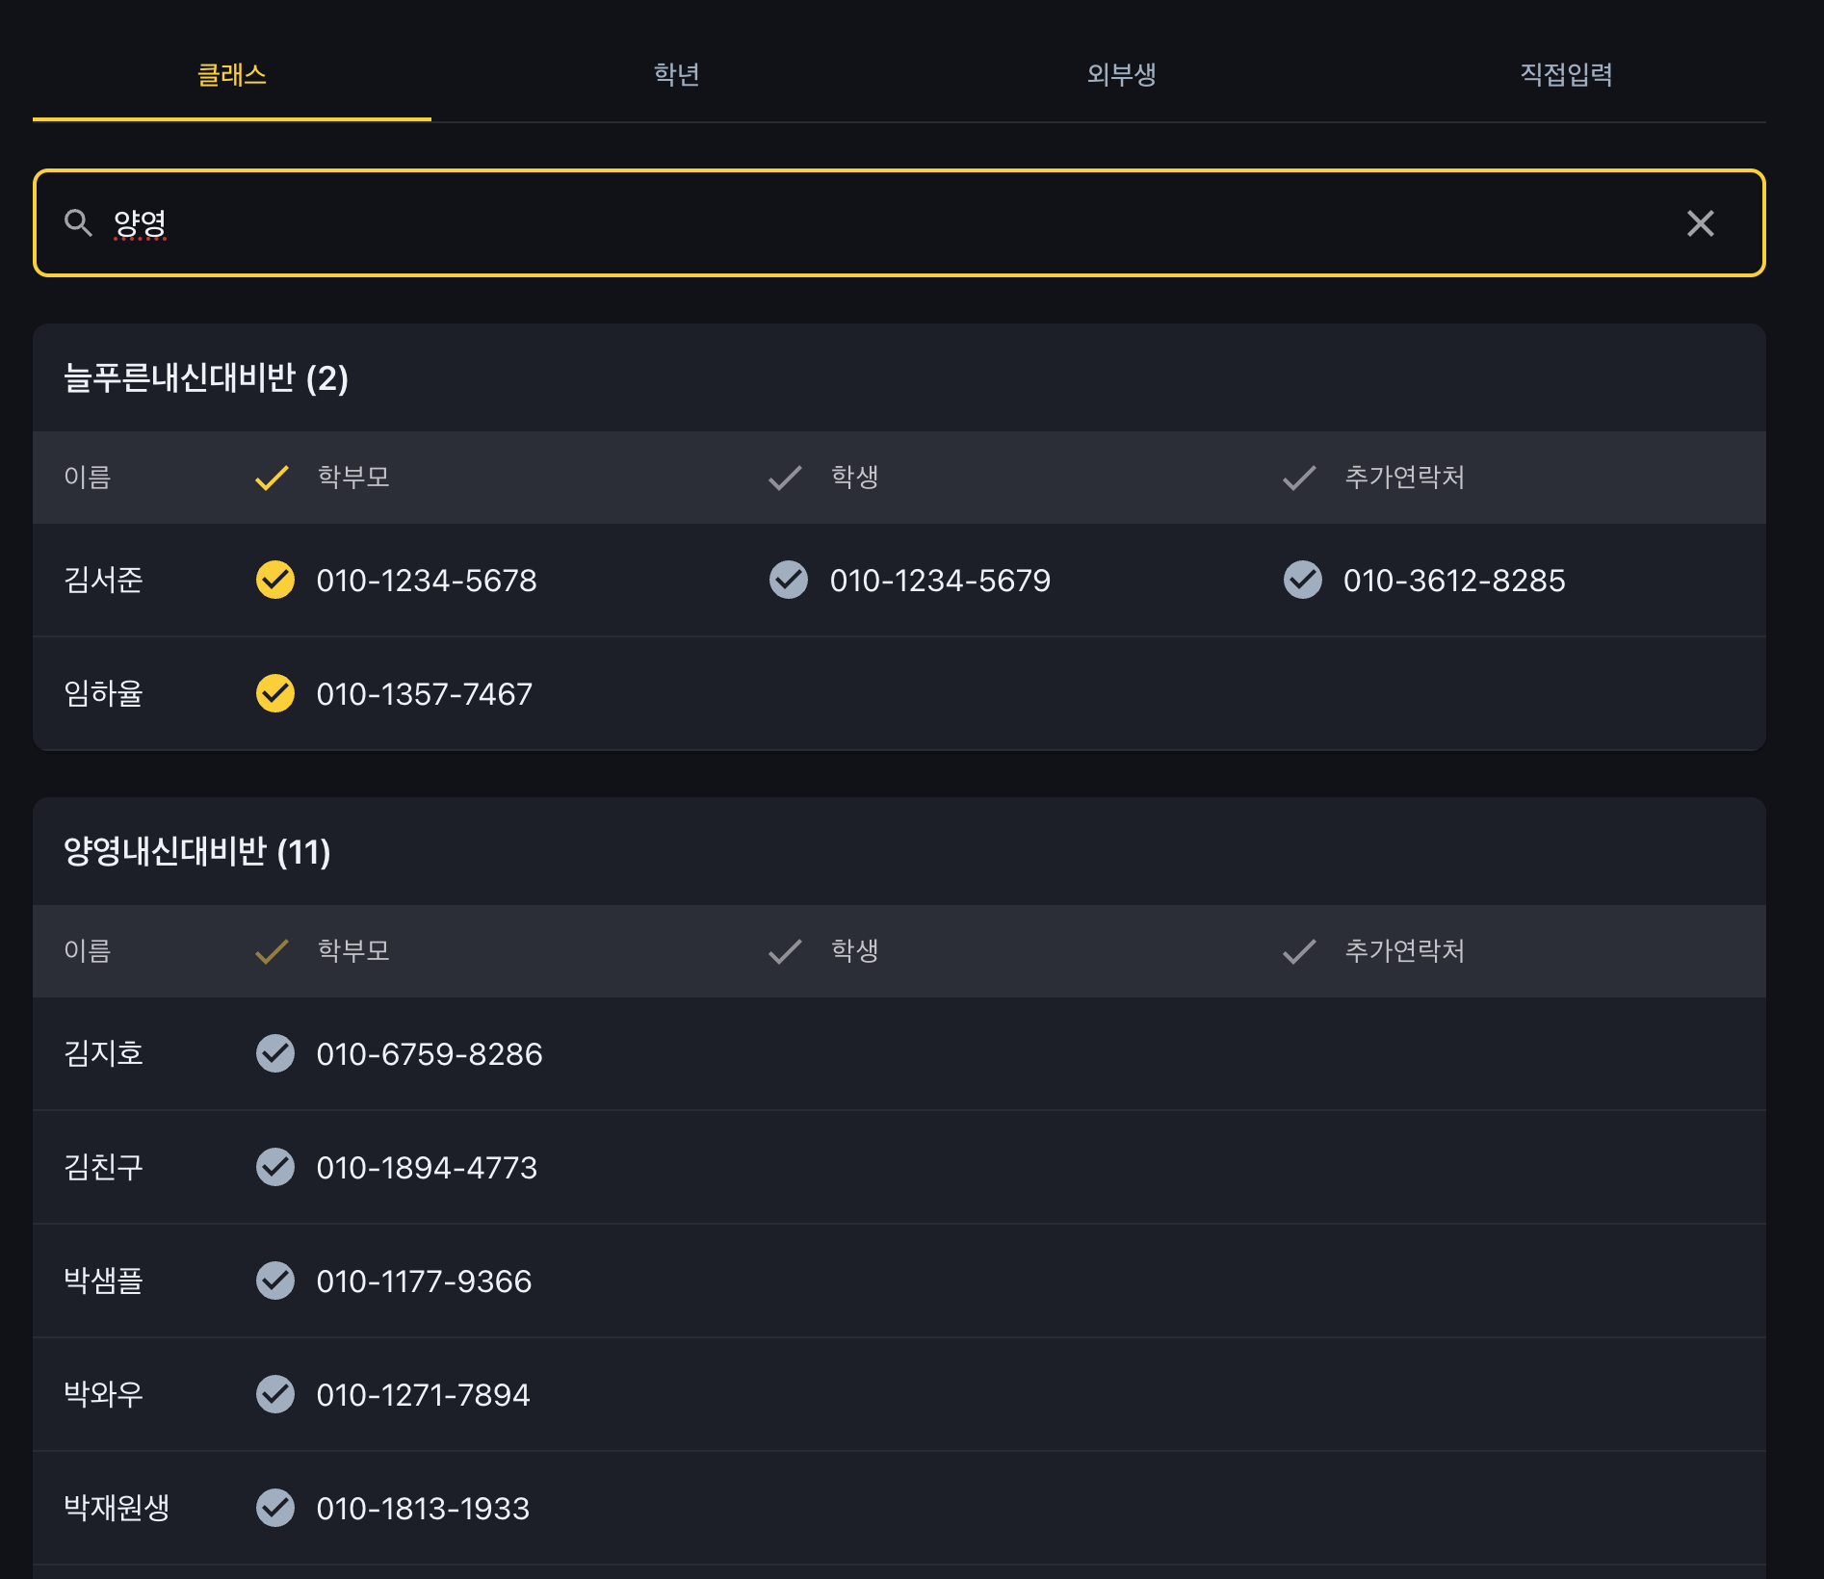Viewport: 1824px width, 1579px height.
Task: Uncheck 임하율 parent number 010-1357-7467
Action: tap(275, 693)
